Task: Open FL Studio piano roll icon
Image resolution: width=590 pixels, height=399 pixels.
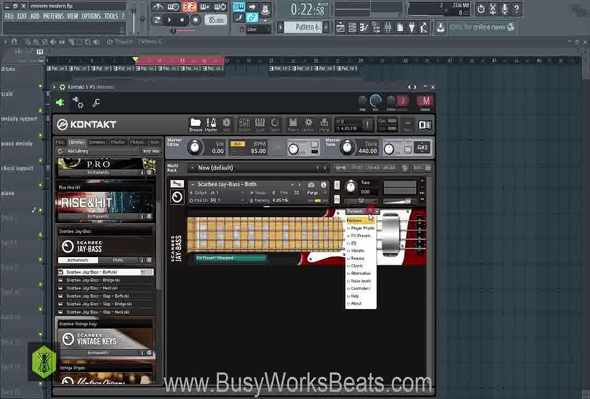Action: pos(364,27)
